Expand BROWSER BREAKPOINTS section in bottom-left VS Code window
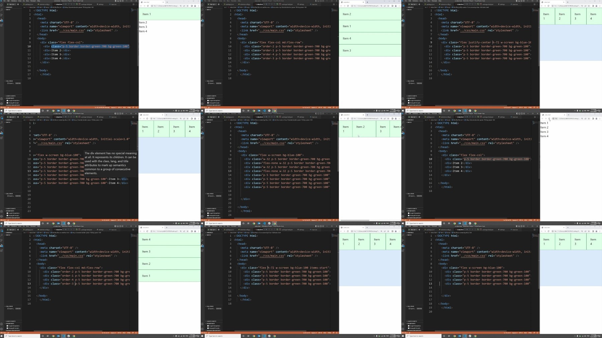Viewport: 602px width, 338px height. [x=13, y=330]
